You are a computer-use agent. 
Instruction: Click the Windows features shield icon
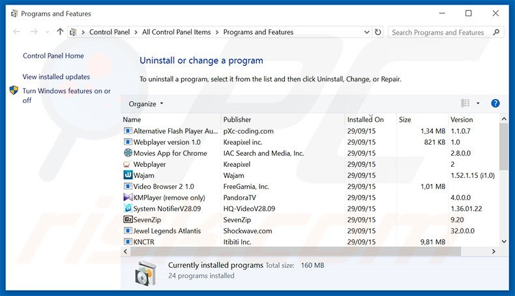(14, 91)
